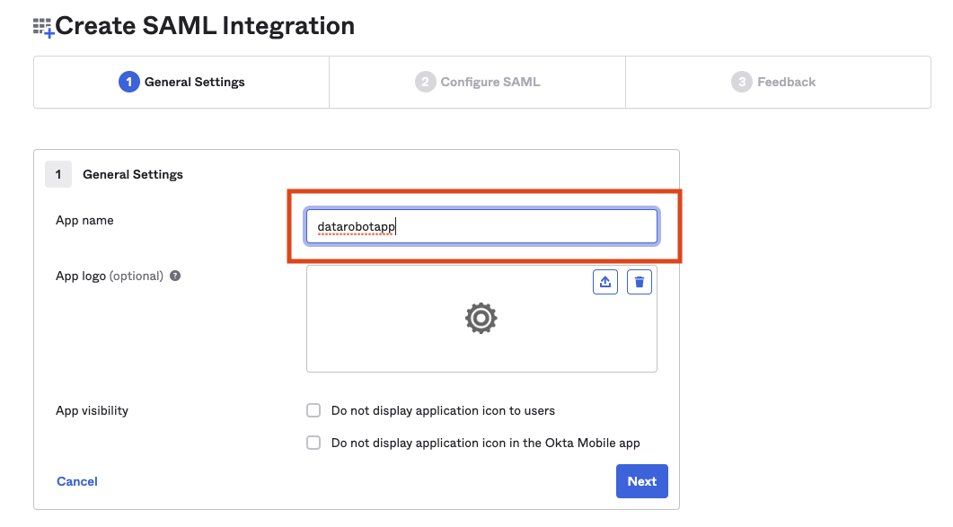953x527 pixels.
Task: Click the trash icon to delete the logo
Action: pyautogui.click(x=640, y=282)
